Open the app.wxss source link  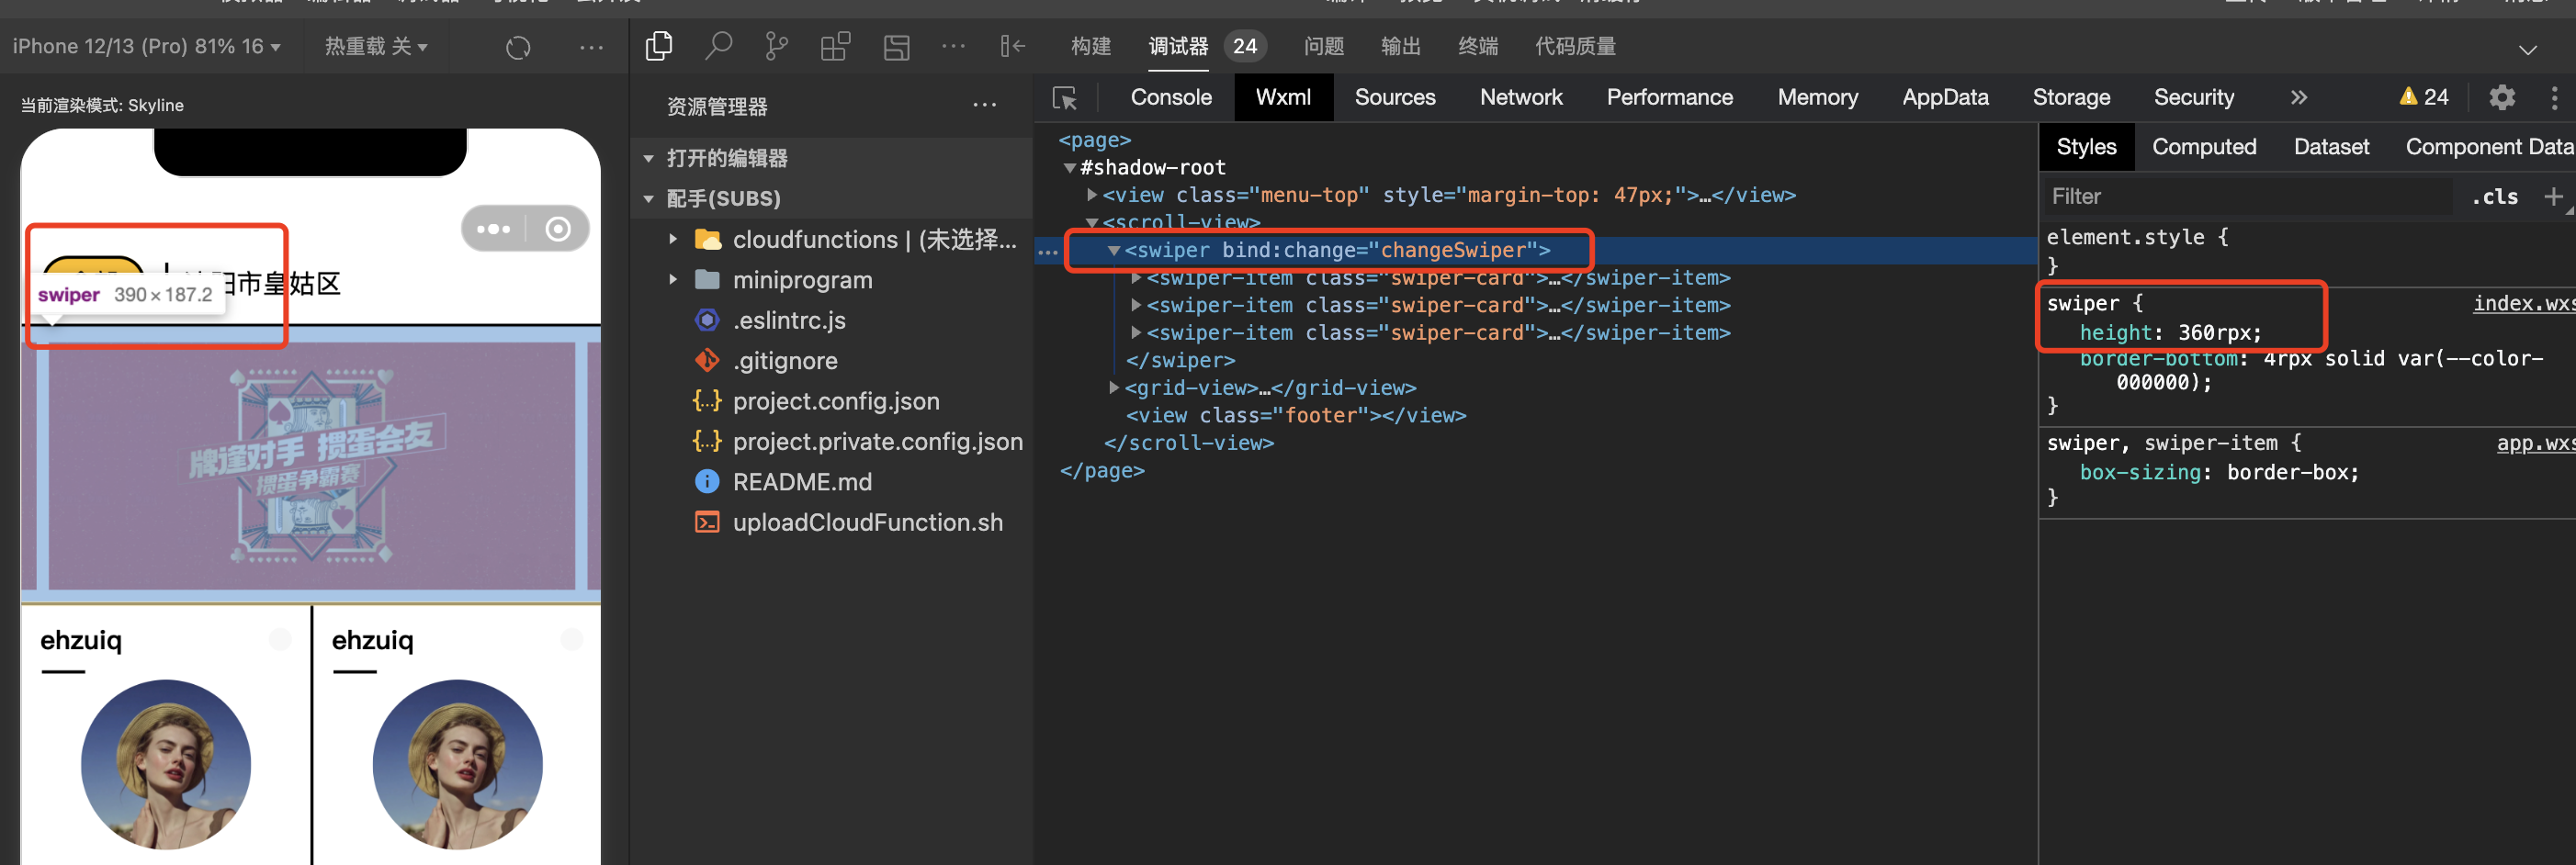pyautogui.click(x=2536, y=443)
